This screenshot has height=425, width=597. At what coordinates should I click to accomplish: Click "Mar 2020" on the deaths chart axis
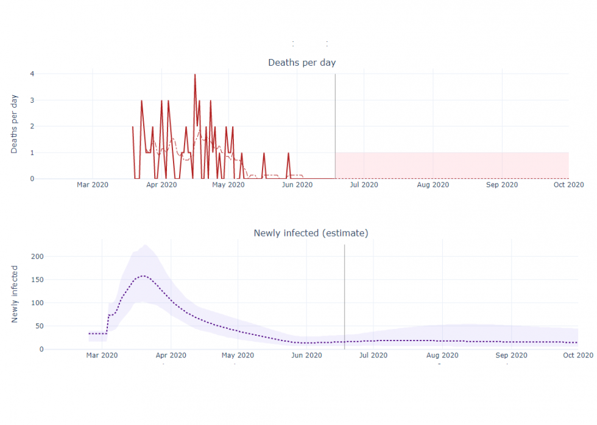(93, 185)
